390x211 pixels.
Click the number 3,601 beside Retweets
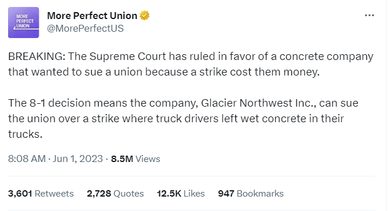click(x=20, y=193)
